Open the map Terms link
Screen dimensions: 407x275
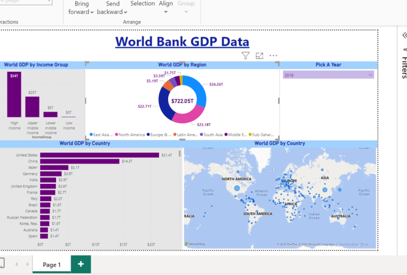click(364, 244)
